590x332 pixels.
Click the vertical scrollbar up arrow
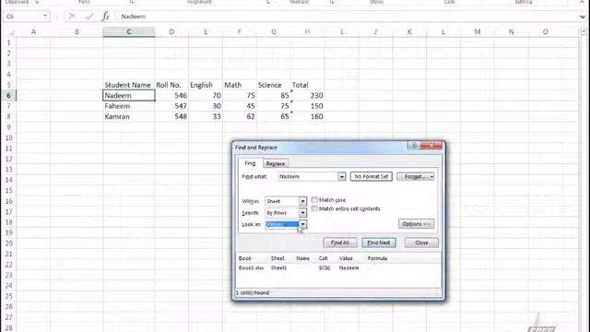(584, 32)
